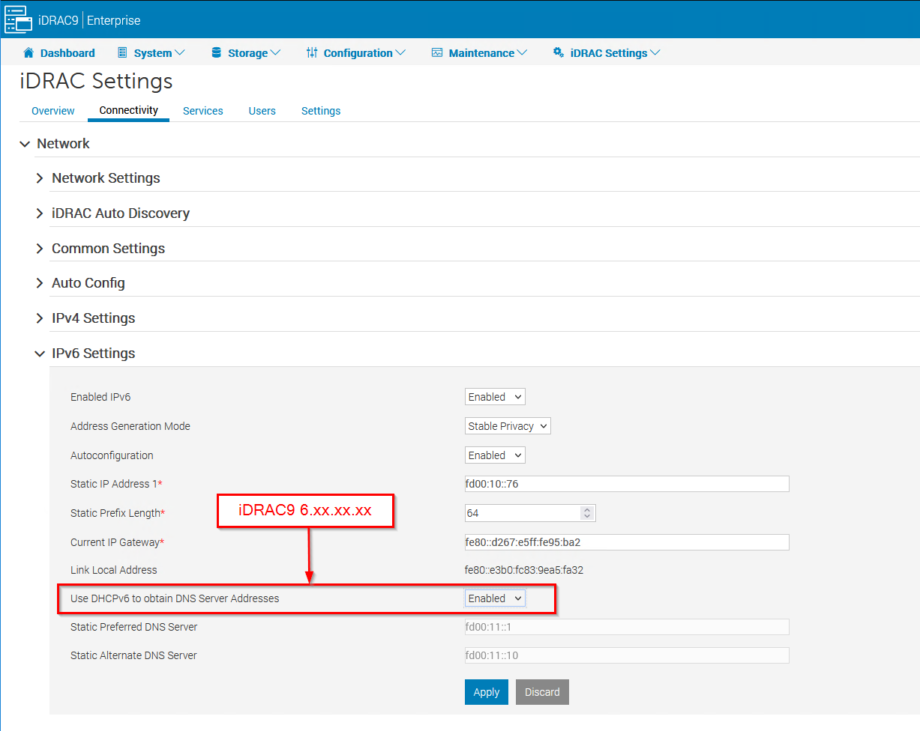Click the Discard button

click(x=542, y=691)
